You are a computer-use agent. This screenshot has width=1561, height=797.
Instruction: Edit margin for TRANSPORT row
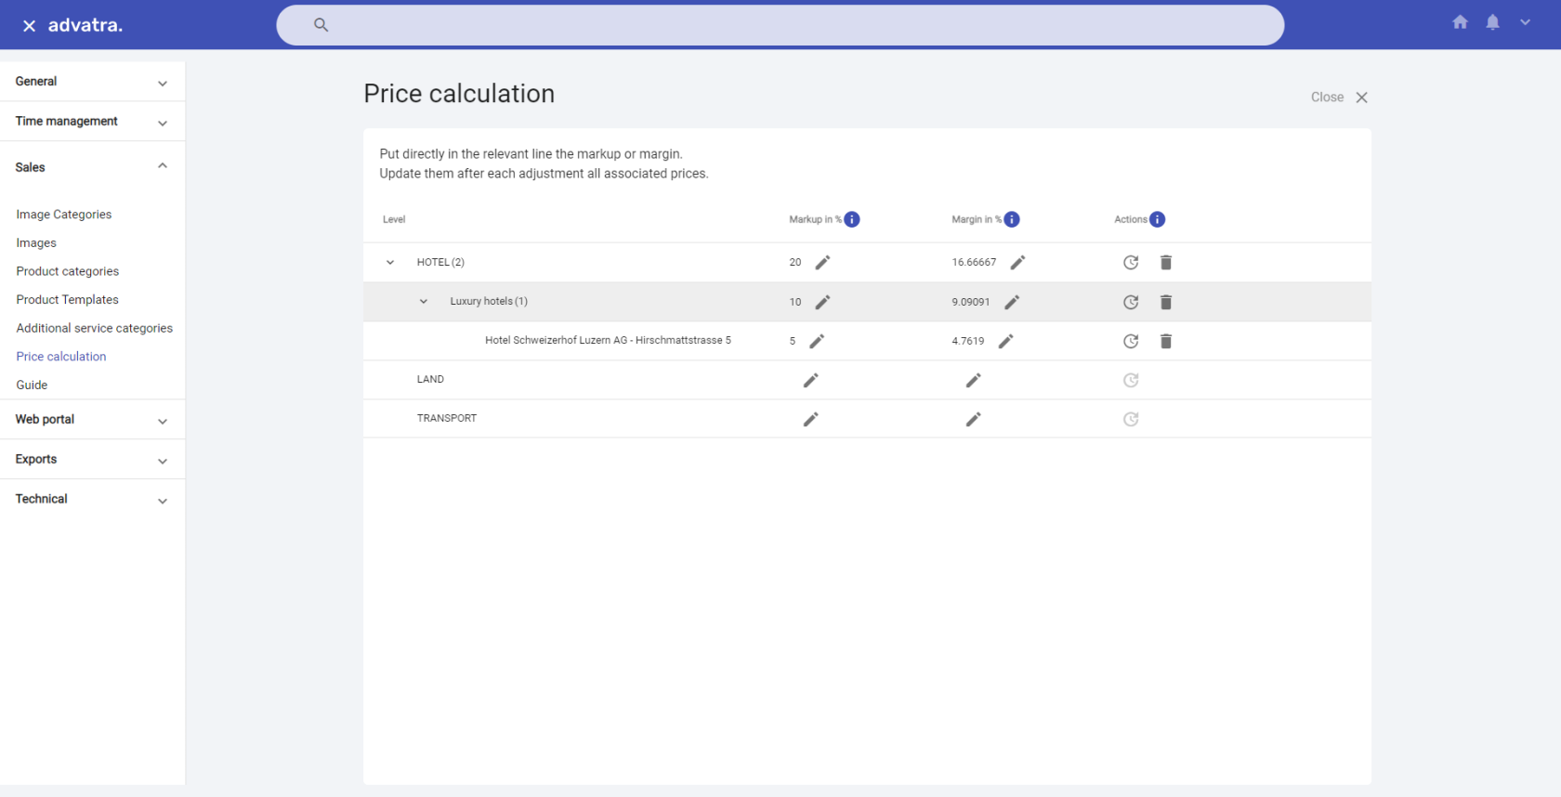coord(973,419)
